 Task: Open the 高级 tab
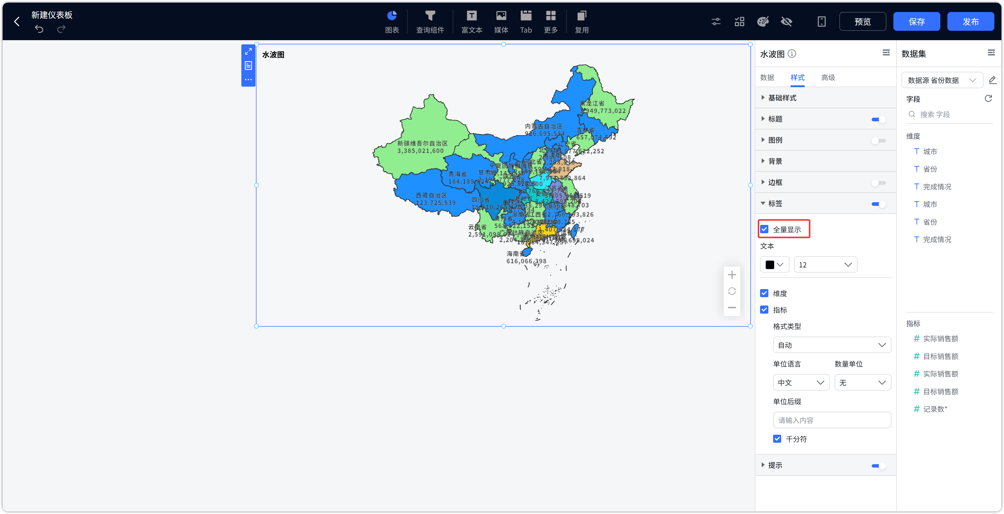828,77
